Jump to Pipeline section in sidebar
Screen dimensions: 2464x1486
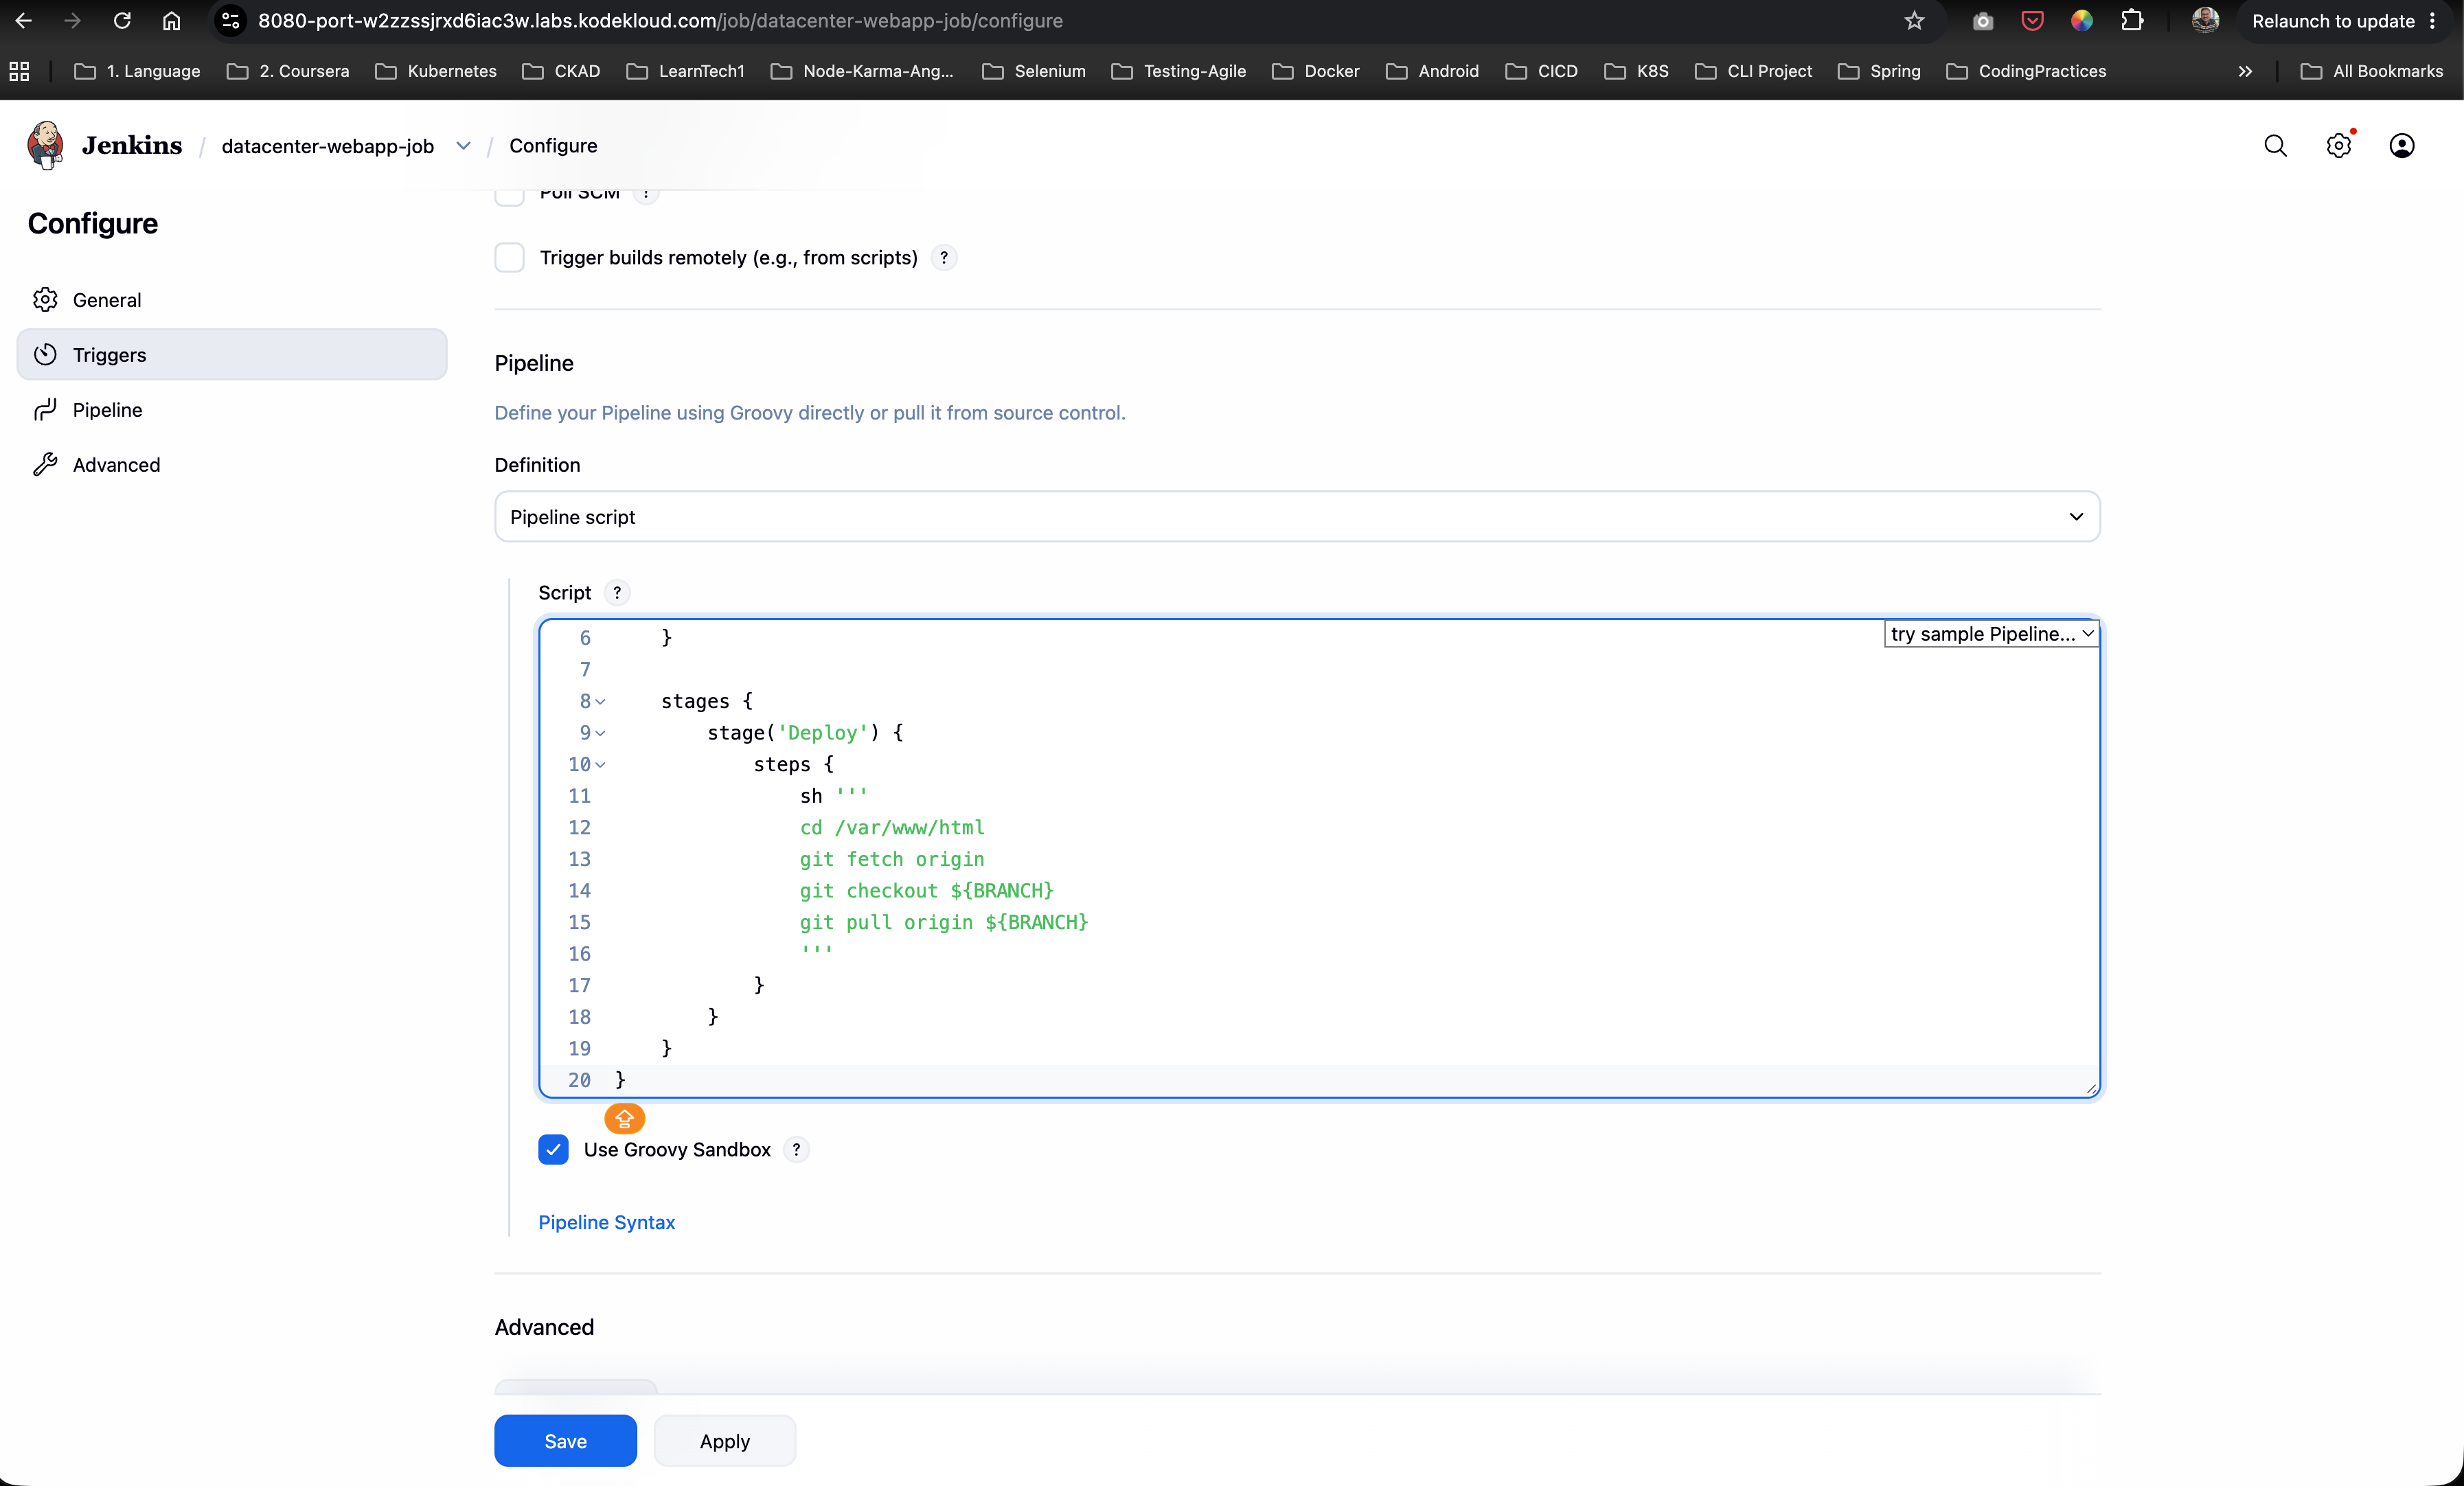232,410
